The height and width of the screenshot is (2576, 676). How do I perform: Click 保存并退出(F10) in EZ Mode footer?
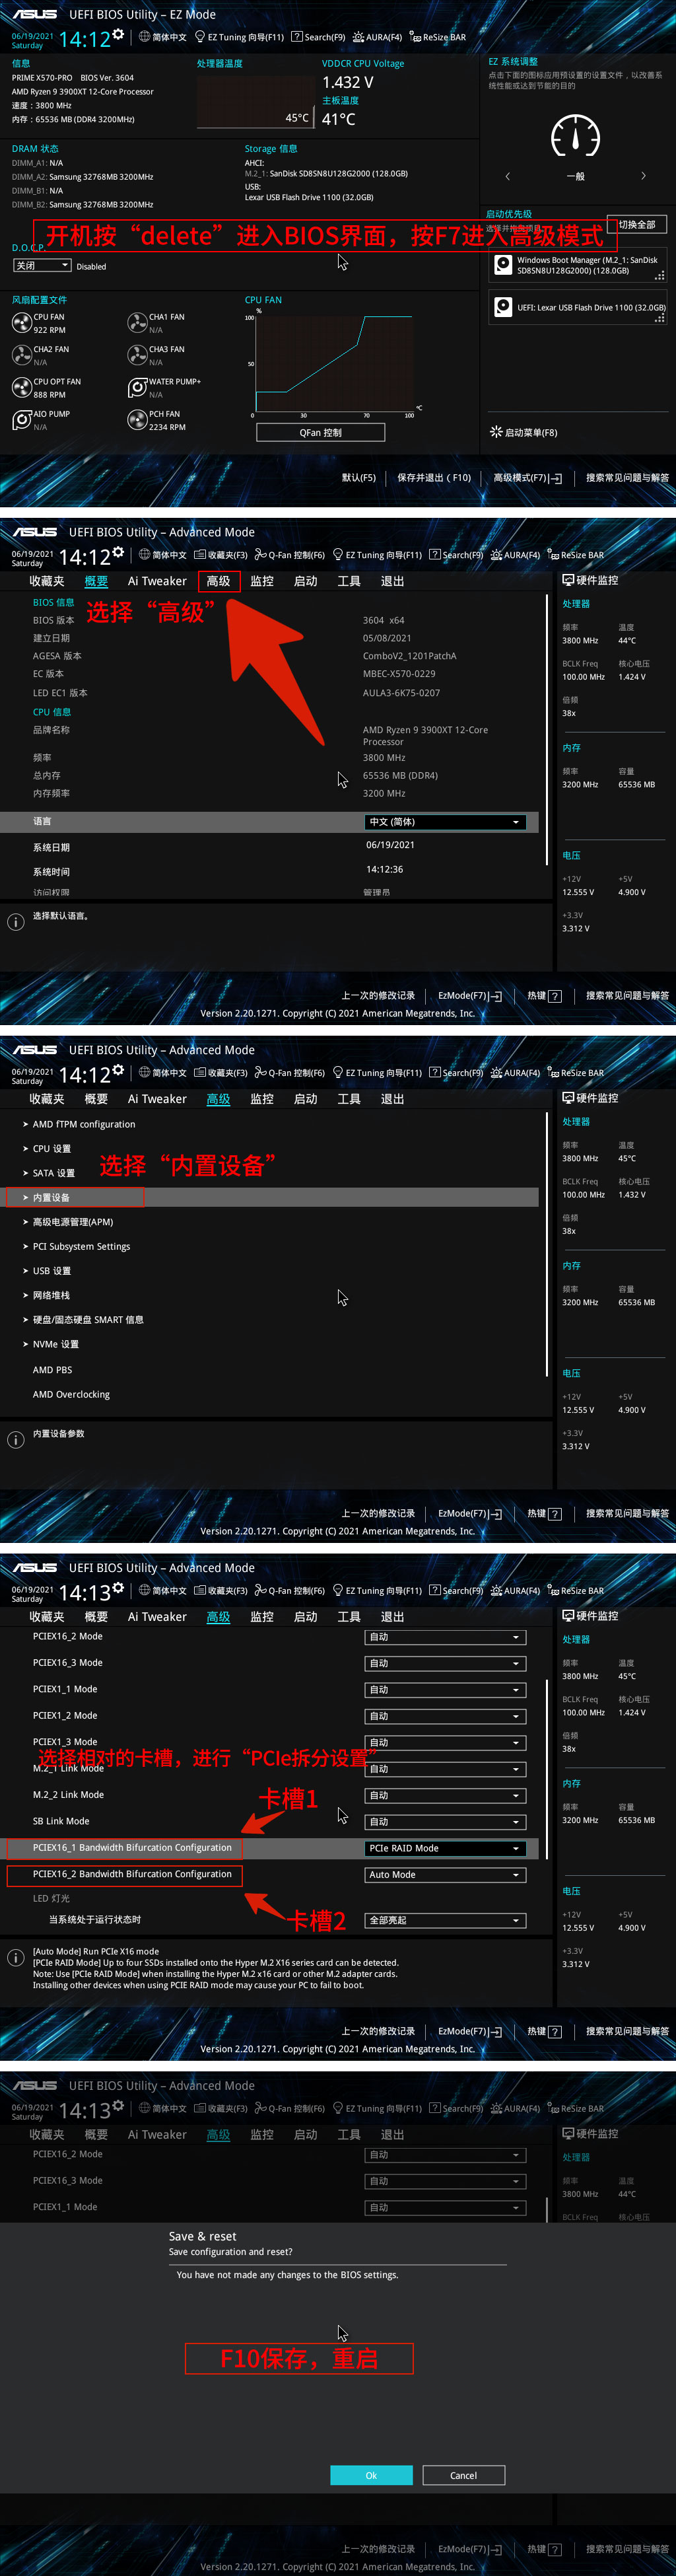click(x=434, y=478)
